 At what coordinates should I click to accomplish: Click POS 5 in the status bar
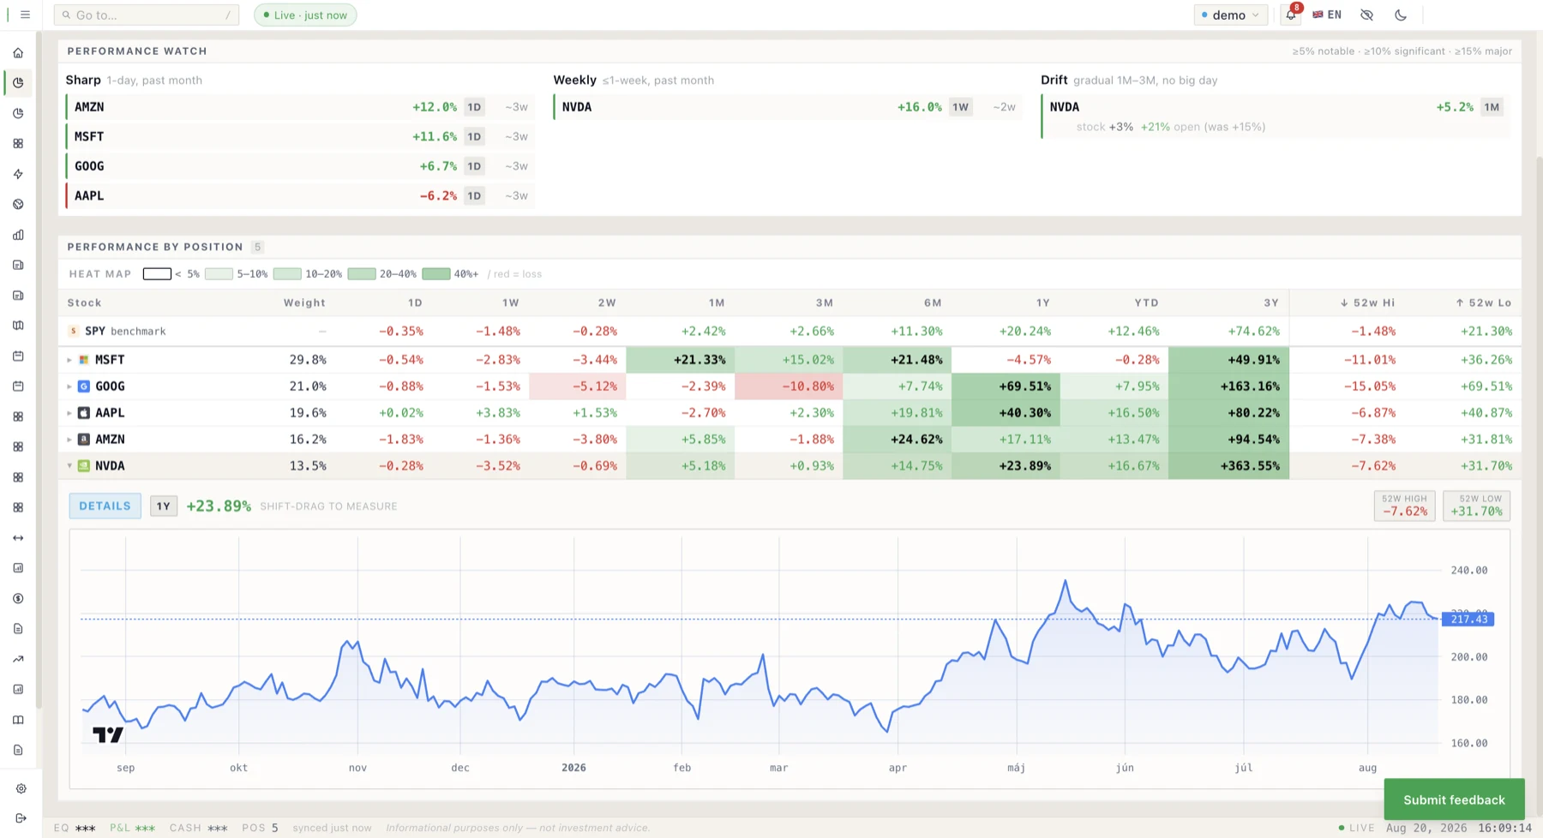point(260,828)
